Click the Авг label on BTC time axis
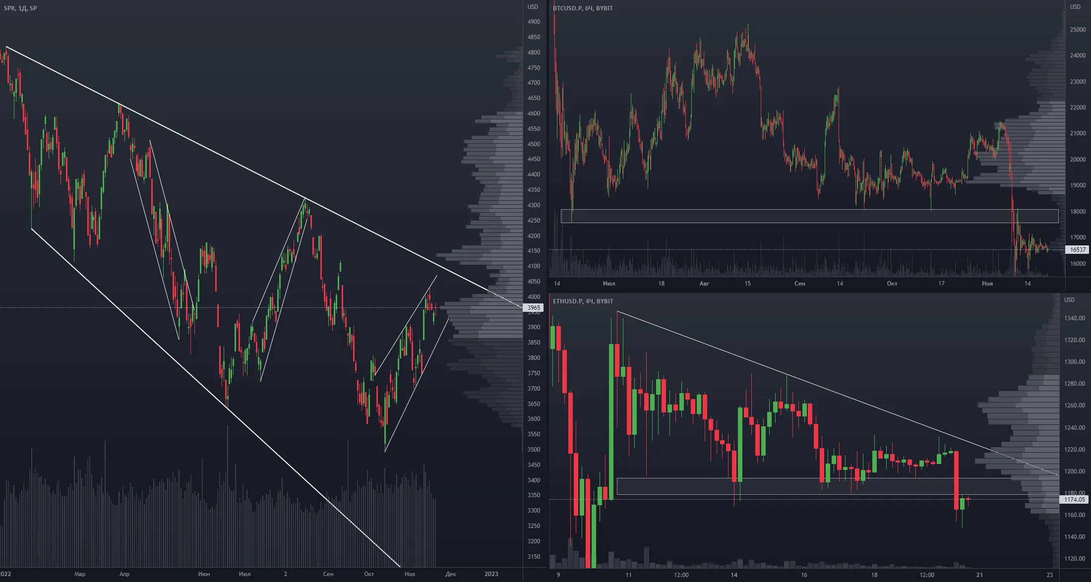Screen dimensions: 1091x582 [704, 284]
